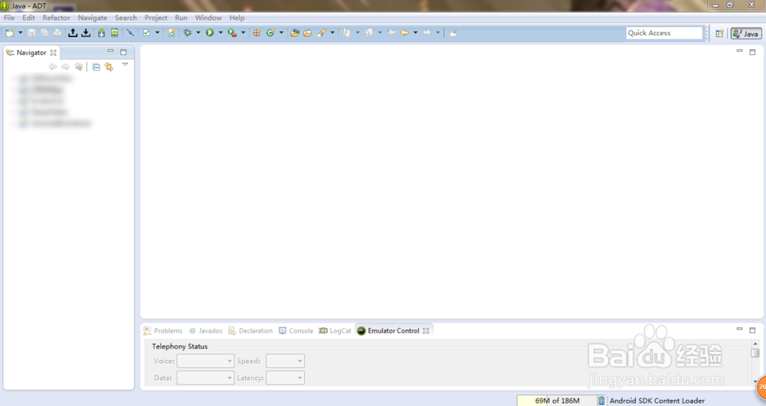The height and width of the screenshot is (406, 766).
Task: Open the Android SDK Manager icon
Action: point(101,33)
